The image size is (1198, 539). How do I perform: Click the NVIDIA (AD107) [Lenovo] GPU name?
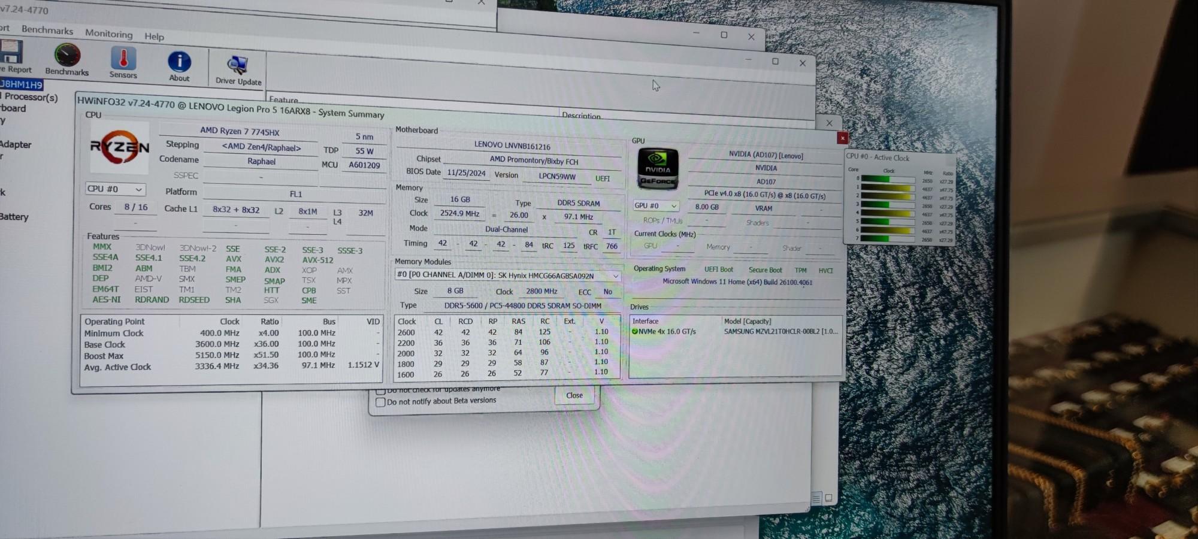point(766,155)
